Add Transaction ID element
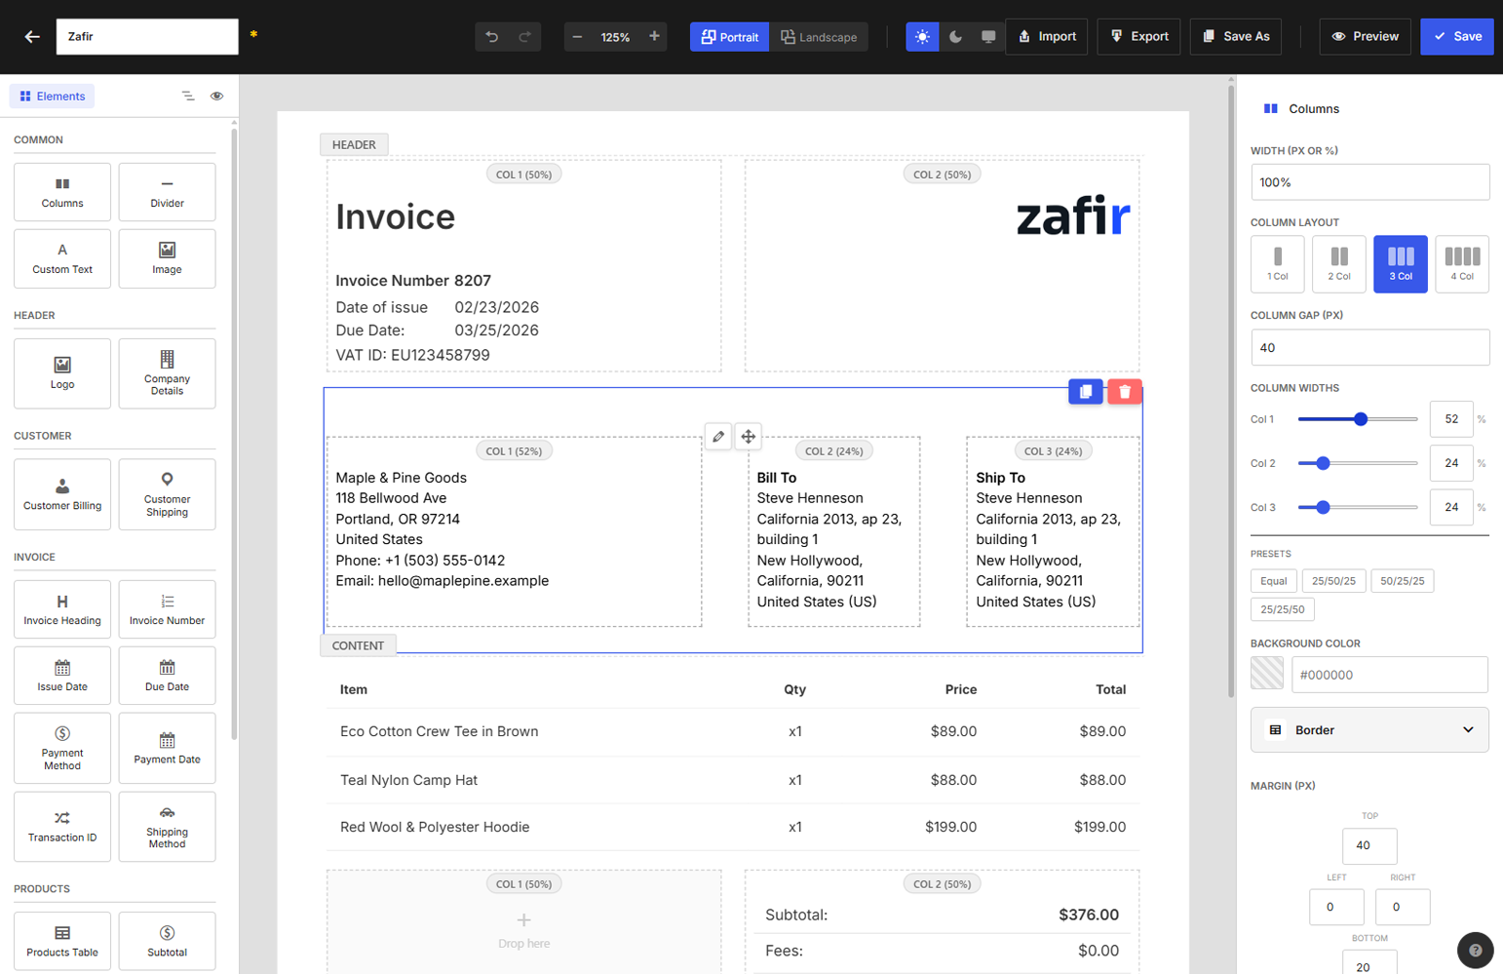1503x974 pixels. point(62,827)
